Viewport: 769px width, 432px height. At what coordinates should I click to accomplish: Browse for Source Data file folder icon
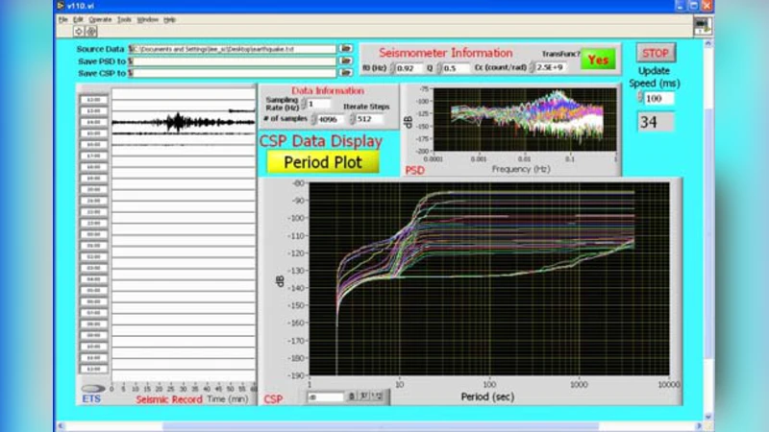point(346,48)
